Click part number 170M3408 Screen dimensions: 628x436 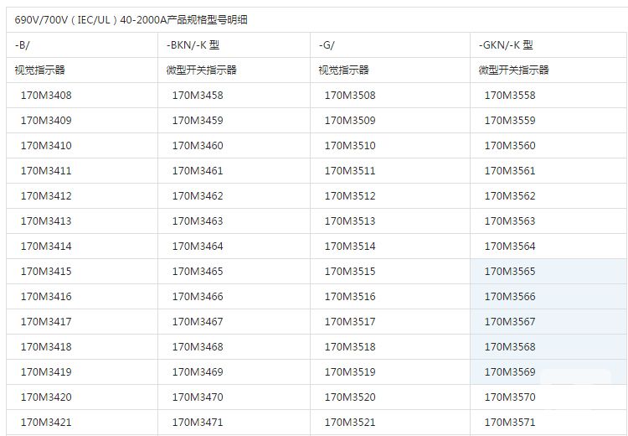pyautogui.click(x=46, y=95)
